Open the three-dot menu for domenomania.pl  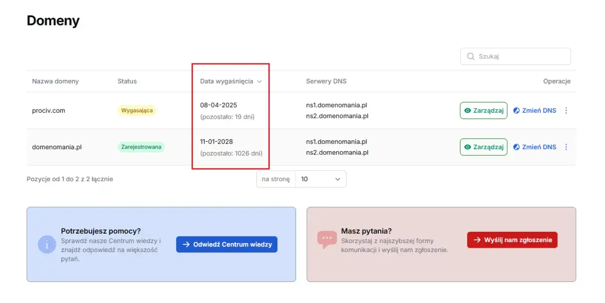566,147
